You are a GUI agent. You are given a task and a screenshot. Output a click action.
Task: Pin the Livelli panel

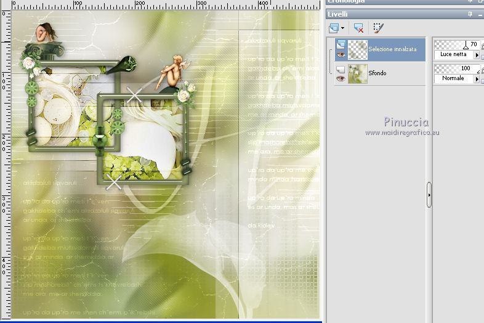point(470,14)
